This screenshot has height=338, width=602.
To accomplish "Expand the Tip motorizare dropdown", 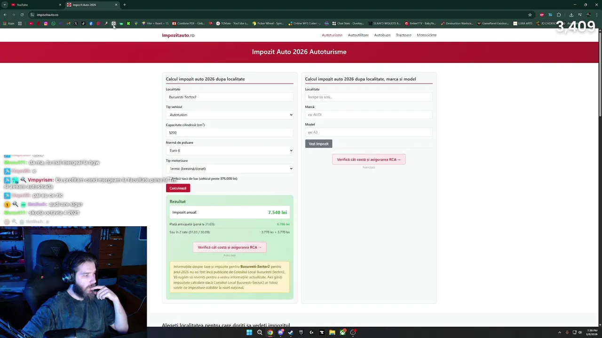I will pyautogui.click(x=230, y=169).
